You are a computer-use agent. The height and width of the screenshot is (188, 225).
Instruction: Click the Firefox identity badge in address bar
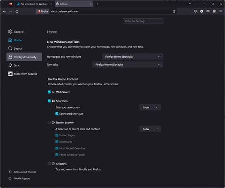pos(43,11)
